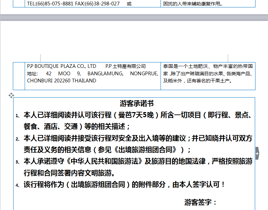The image size is (268, 210).
Task: Click the Chinese name P.P土特產有限公司
Action: 125,66
